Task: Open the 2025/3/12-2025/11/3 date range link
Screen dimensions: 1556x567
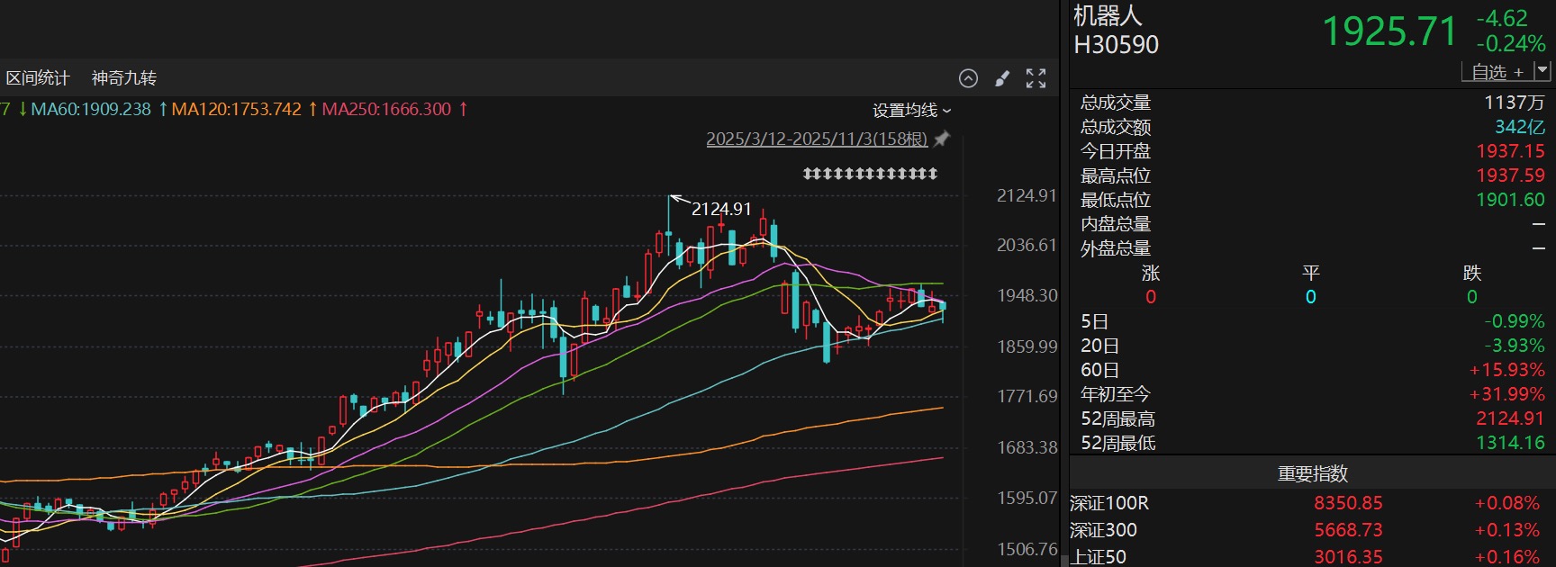Action: pyautogui.click(x=816, y=139)
